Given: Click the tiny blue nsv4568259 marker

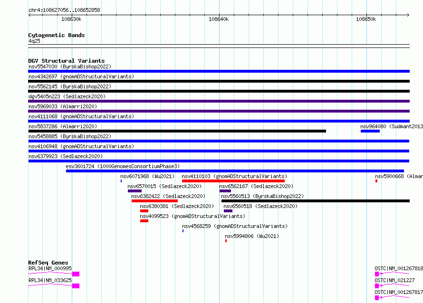Looking at the screenshot, I should 183,231.
